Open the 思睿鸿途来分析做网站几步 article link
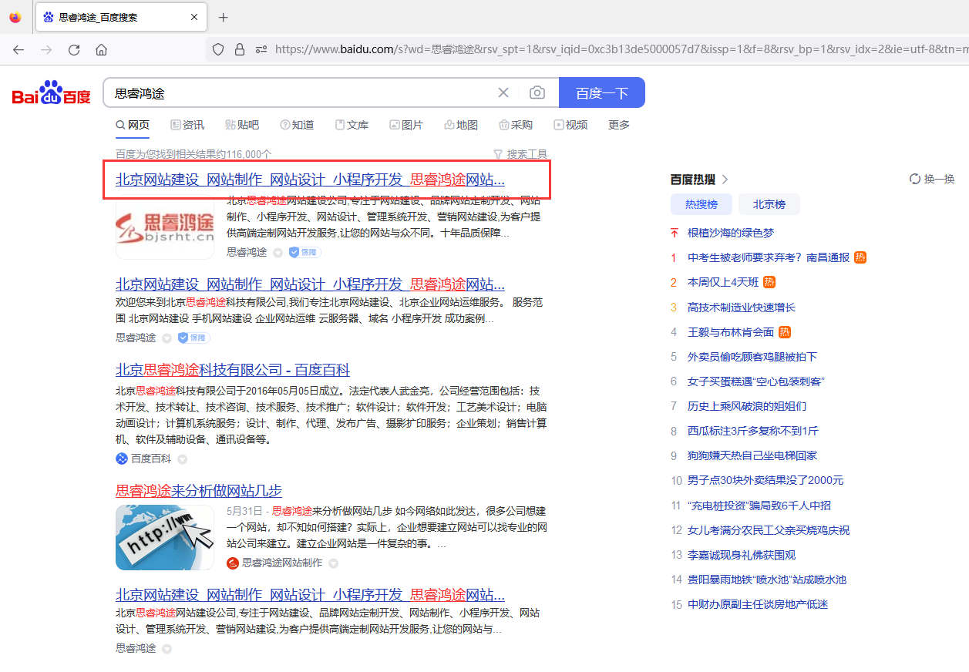 [x=199, y=490]
